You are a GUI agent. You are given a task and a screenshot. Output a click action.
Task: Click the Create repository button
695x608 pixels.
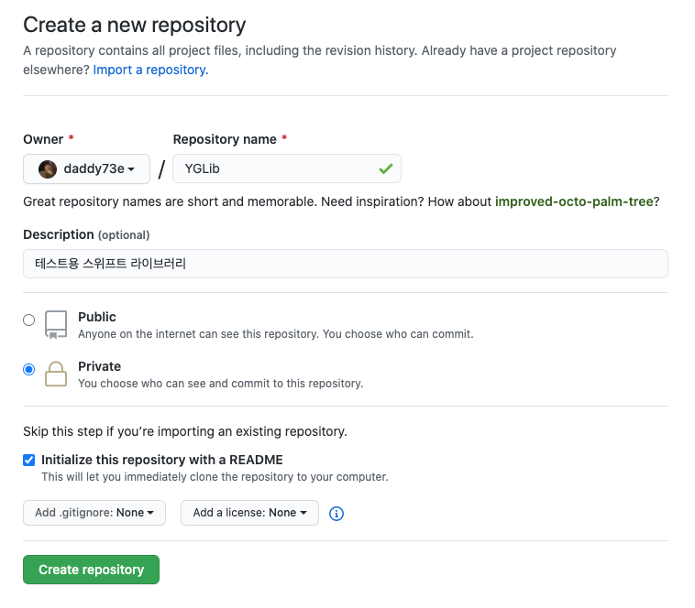92,570
